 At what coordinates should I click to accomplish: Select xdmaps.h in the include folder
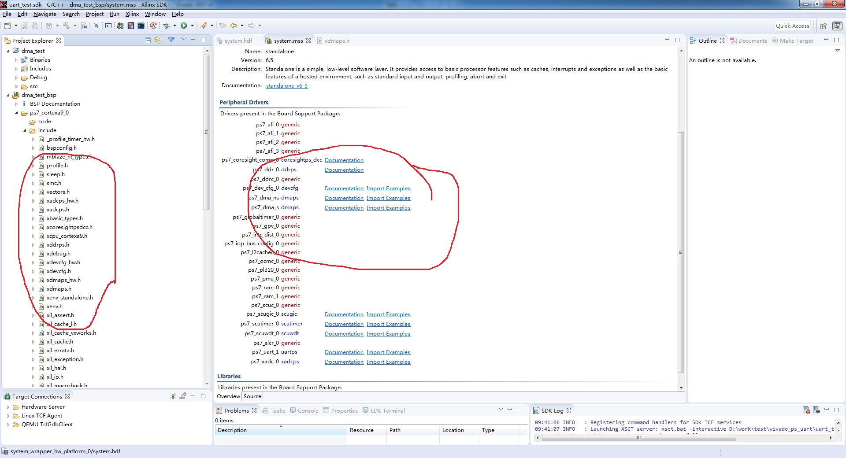coord(59,289)
